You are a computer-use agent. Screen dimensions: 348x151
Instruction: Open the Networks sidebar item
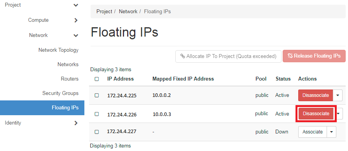point(68,64)
